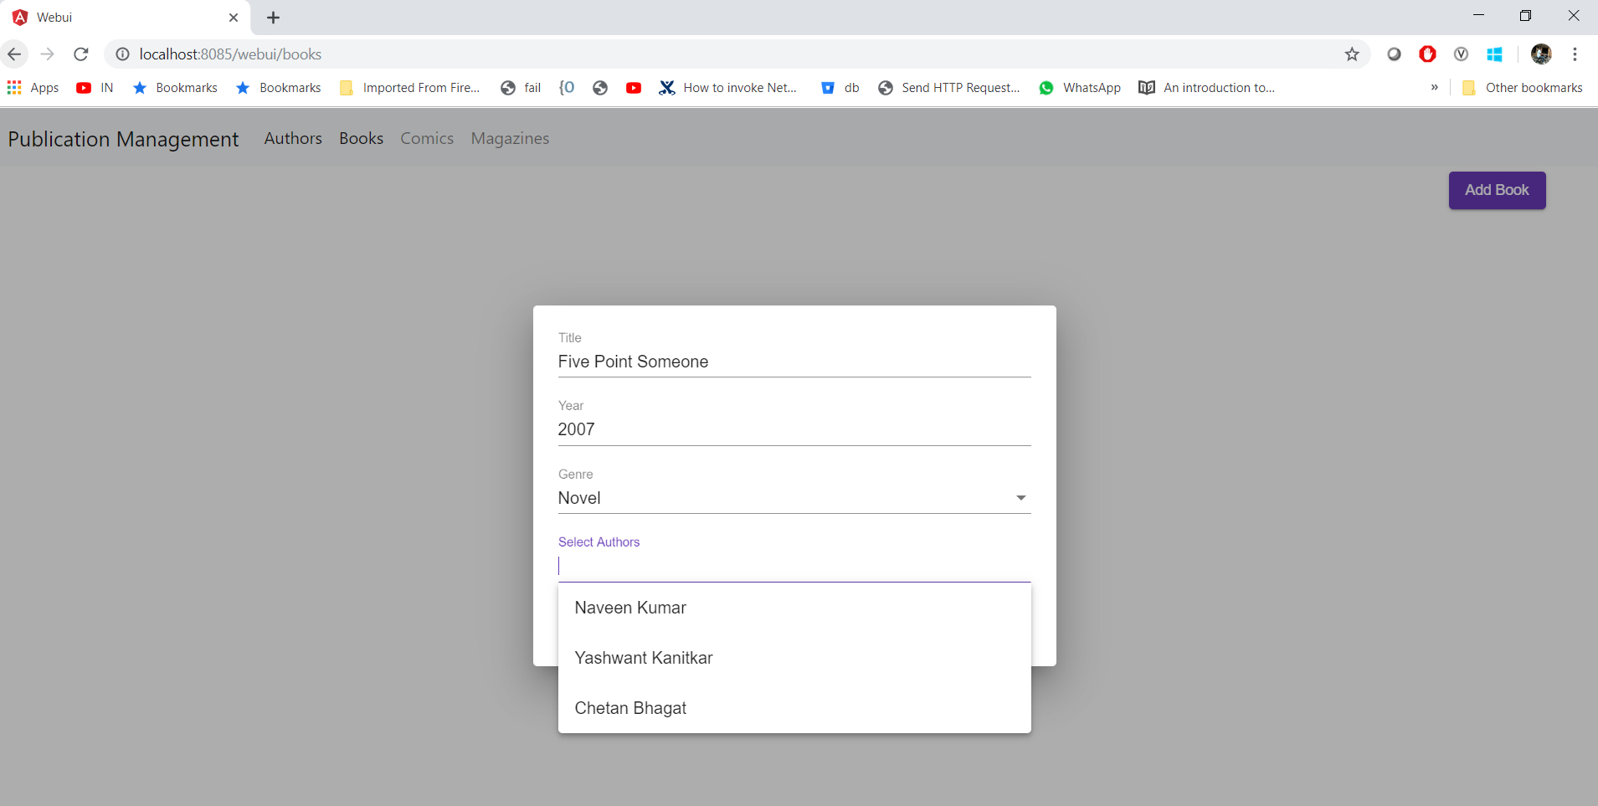Choose Chetan Bhagat as author
This screenshot has height=806, width=1598.
click(630, 708)
